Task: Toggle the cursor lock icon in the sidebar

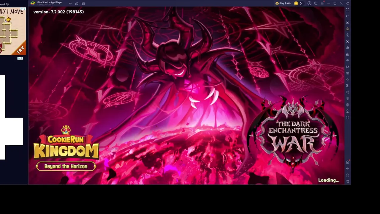Action: click(x=348, y=22)
